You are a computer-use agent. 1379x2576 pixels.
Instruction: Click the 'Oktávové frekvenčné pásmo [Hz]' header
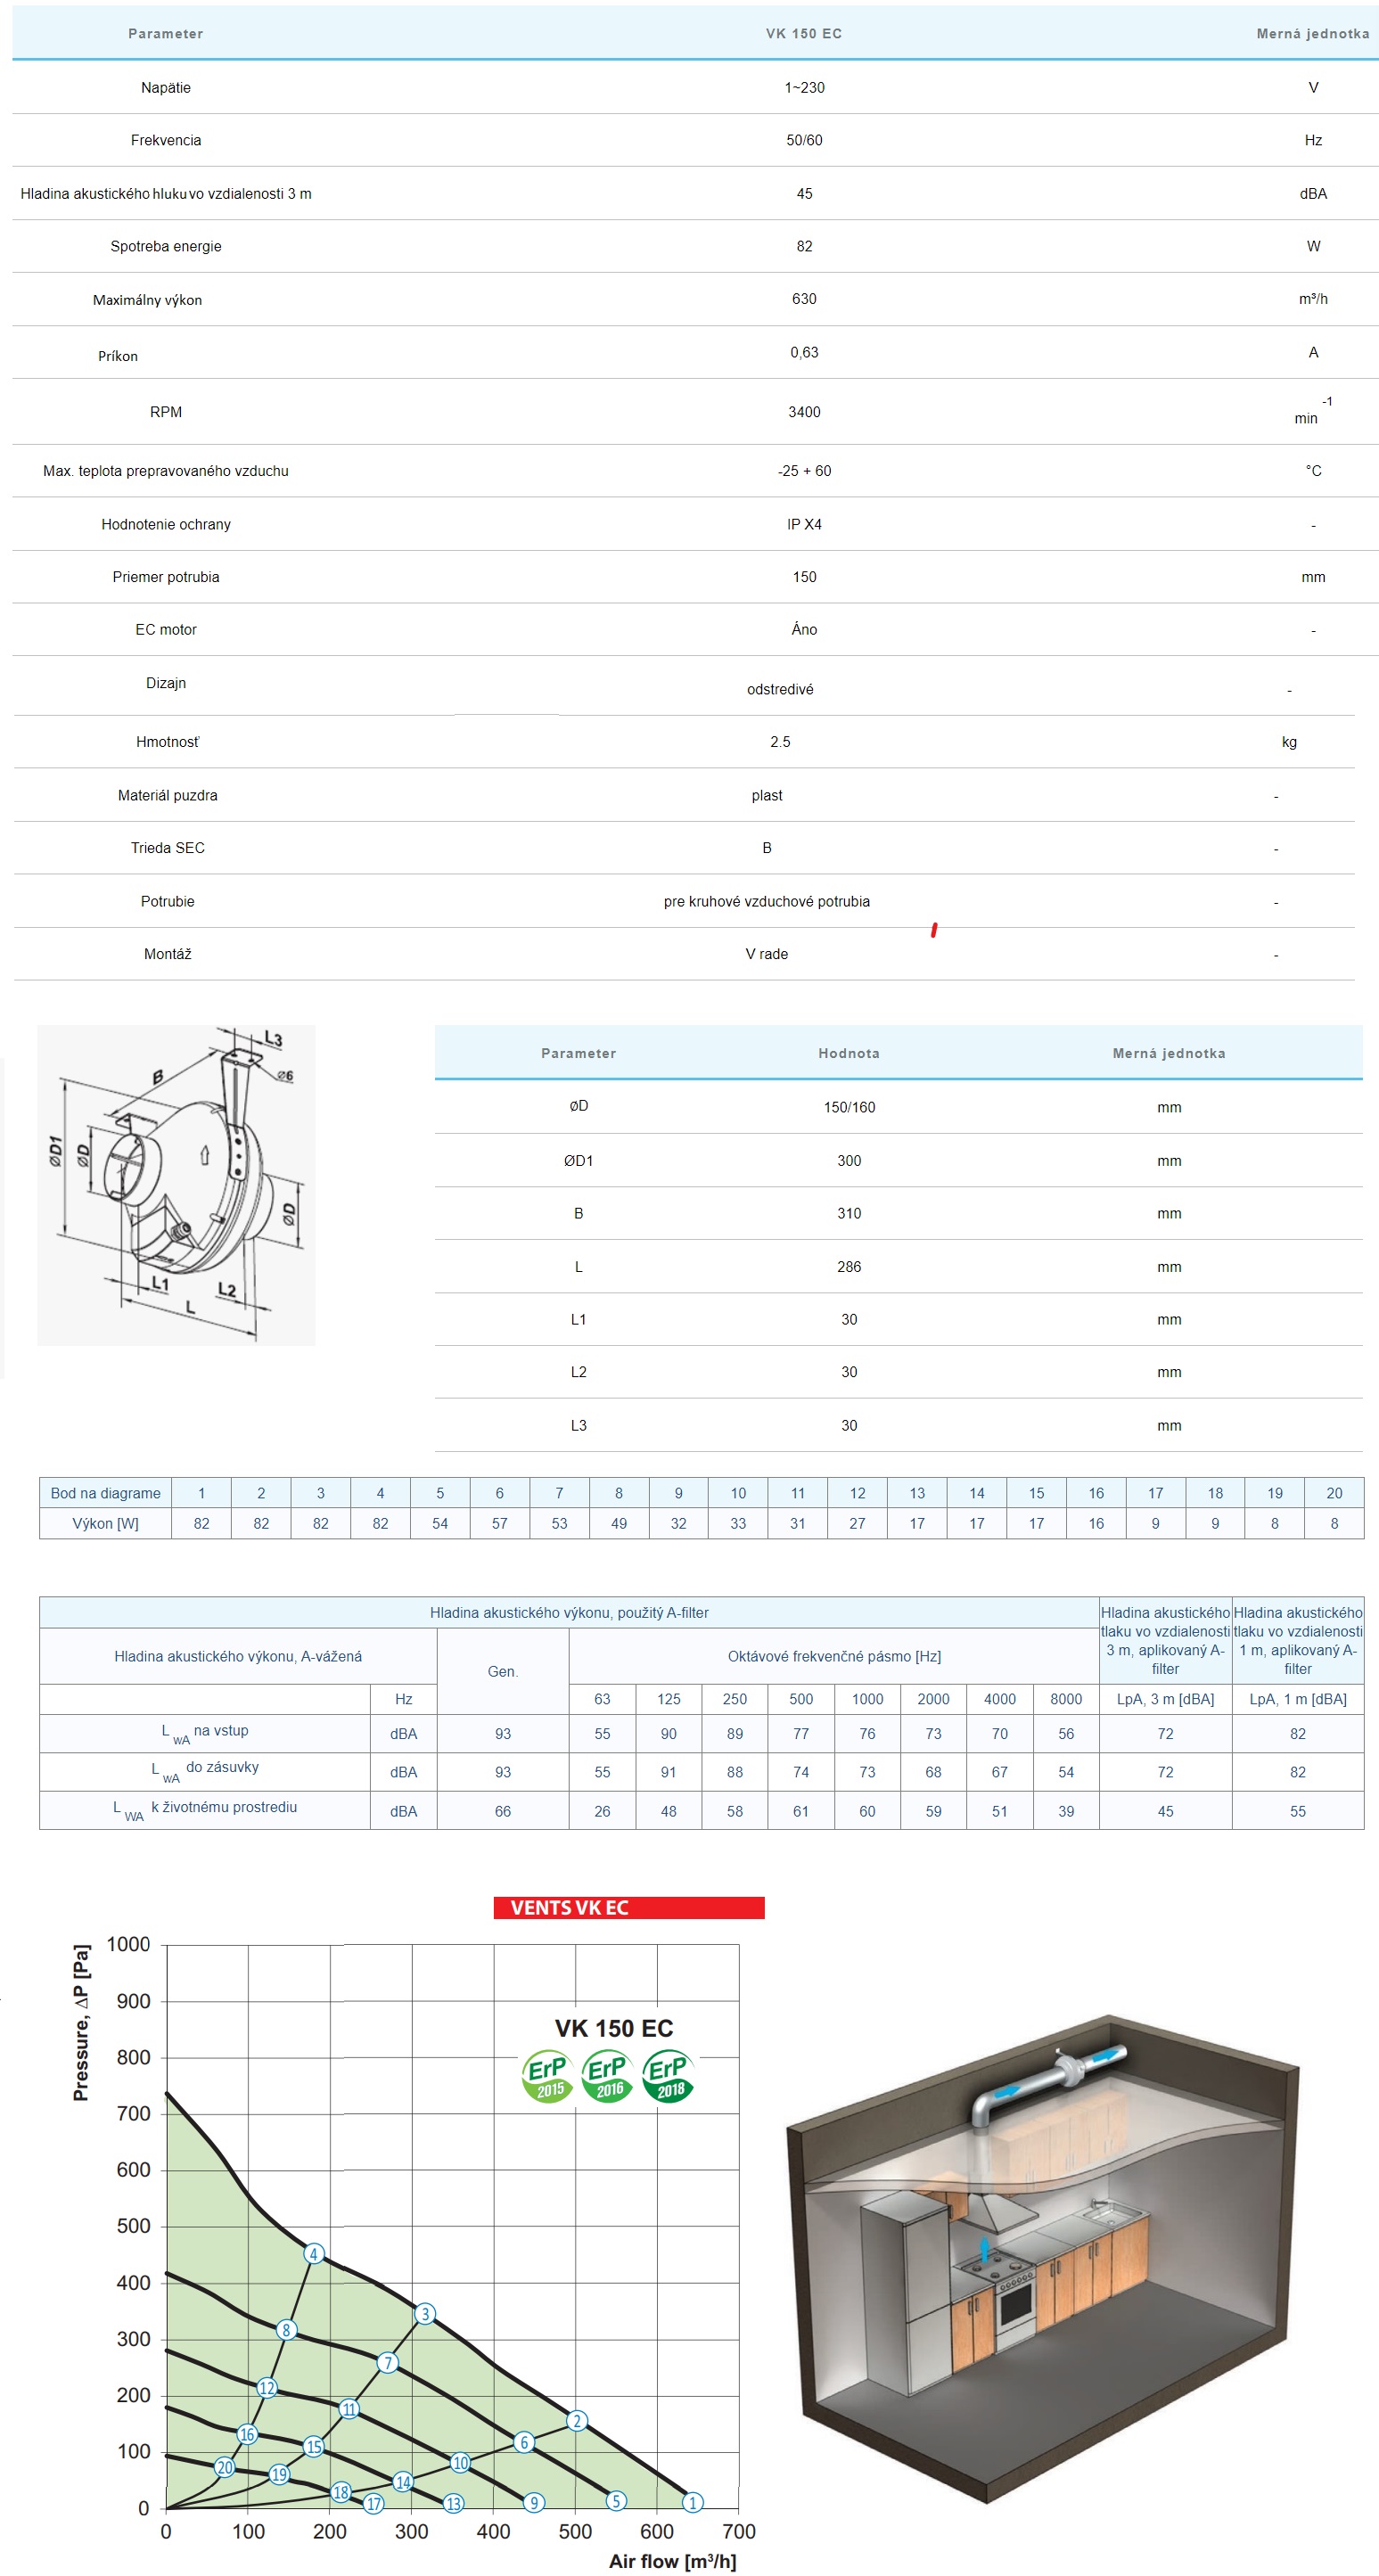pyautogui.click(x=833, y=1656)
